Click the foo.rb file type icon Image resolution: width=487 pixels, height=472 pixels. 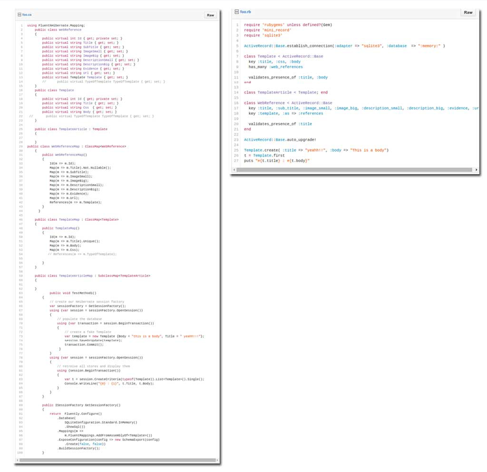pyautogui.click(x=236, y=12)
